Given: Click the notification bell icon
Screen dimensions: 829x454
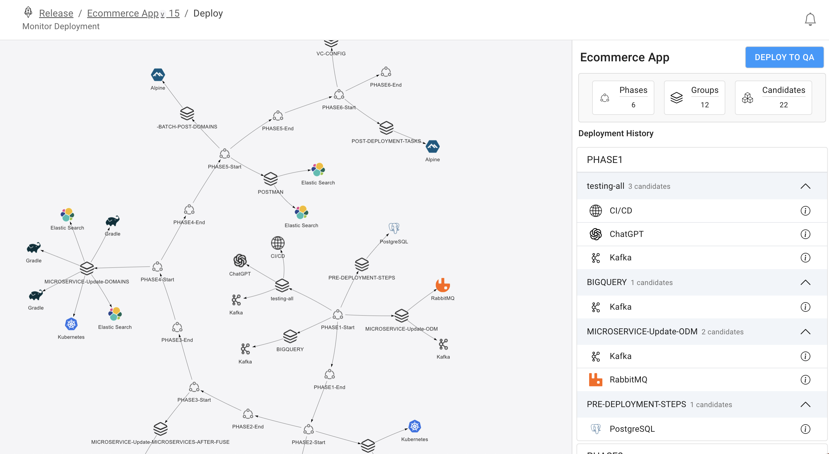Looking at the screenshot, I should (x=810, y=19).
